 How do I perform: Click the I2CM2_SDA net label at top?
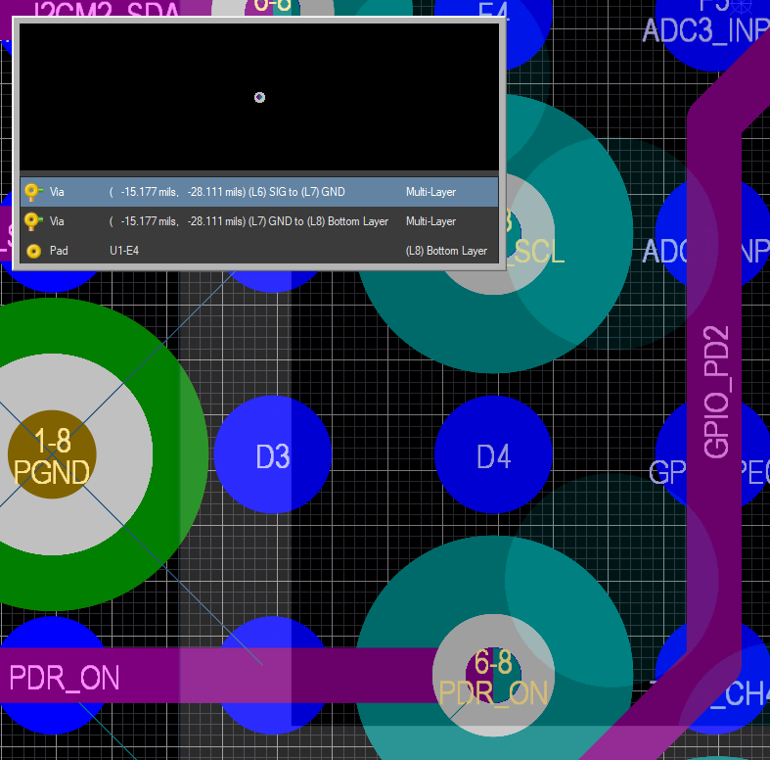[108, 10]
